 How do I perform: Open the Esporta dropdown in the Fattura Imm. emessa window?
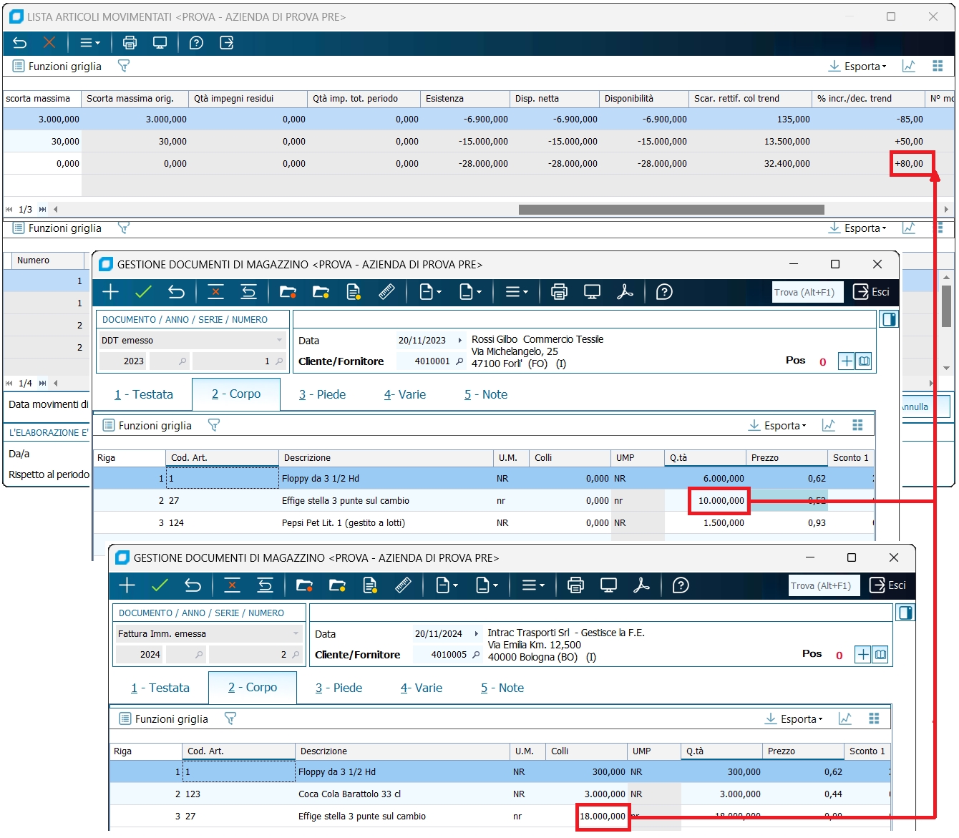(794, 718)
